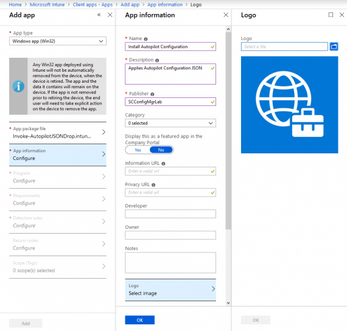347x331 pixels.
Task: Go to Client apps - Apps breadcrumb
Action: point(93,4)
